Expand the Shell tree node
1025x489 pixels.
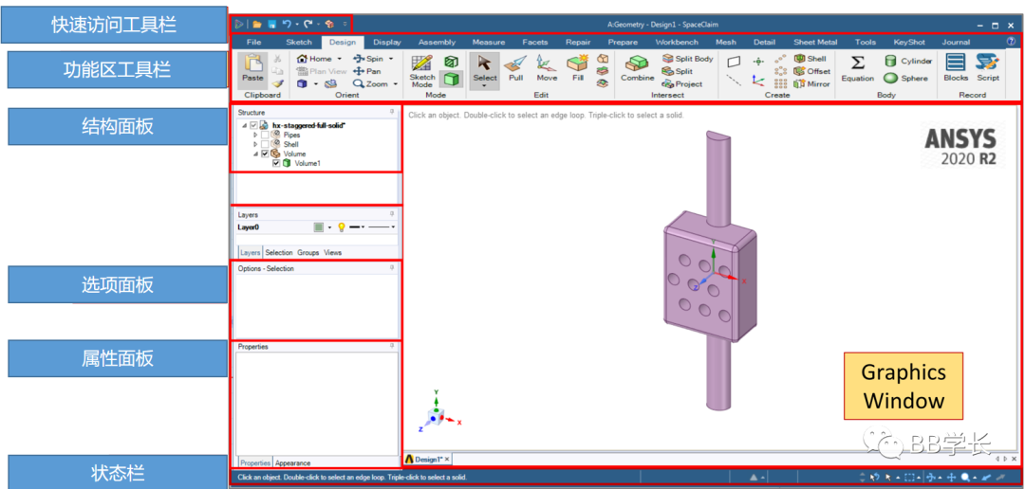click(255, 144)
